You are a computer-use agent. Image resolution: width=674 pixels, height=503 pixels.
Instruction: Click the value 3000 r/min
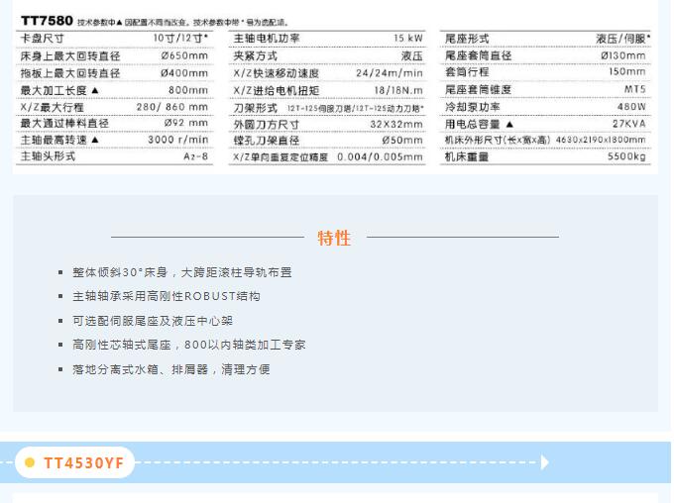178,140
